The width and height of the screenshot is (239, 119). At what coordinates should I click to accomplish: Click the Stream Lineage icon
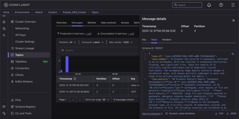coord(12,48)
